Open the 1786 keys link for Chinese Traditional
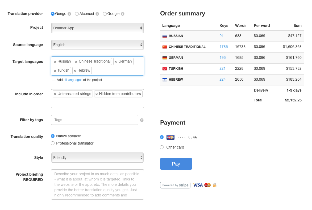The image size is (312, 210). (223, 47)
